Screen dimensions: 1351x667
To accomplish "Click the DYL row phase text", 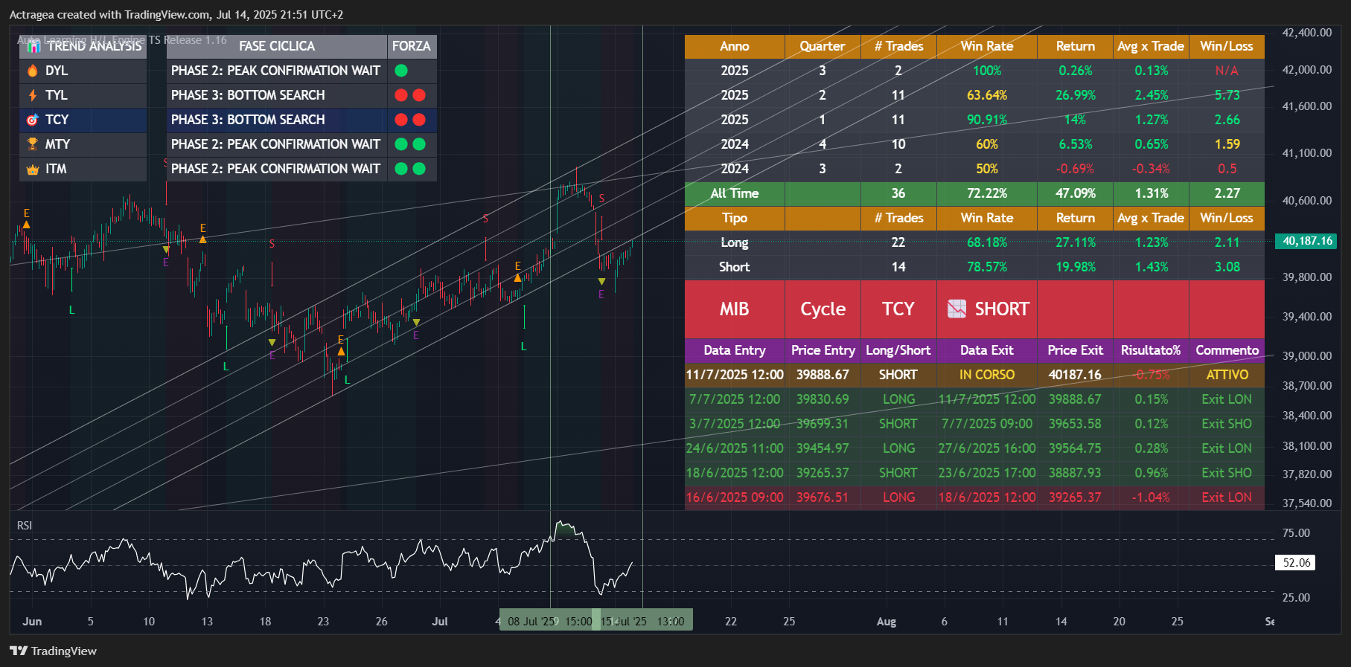I will pos(275,71).
